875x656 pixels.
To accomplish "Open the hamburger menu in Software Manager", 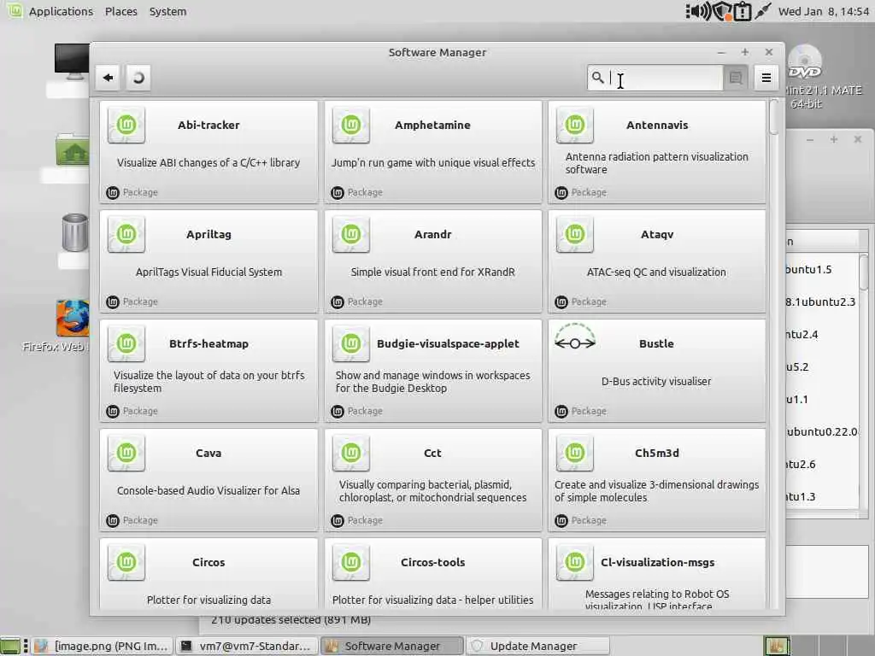I will pos(766,78).
